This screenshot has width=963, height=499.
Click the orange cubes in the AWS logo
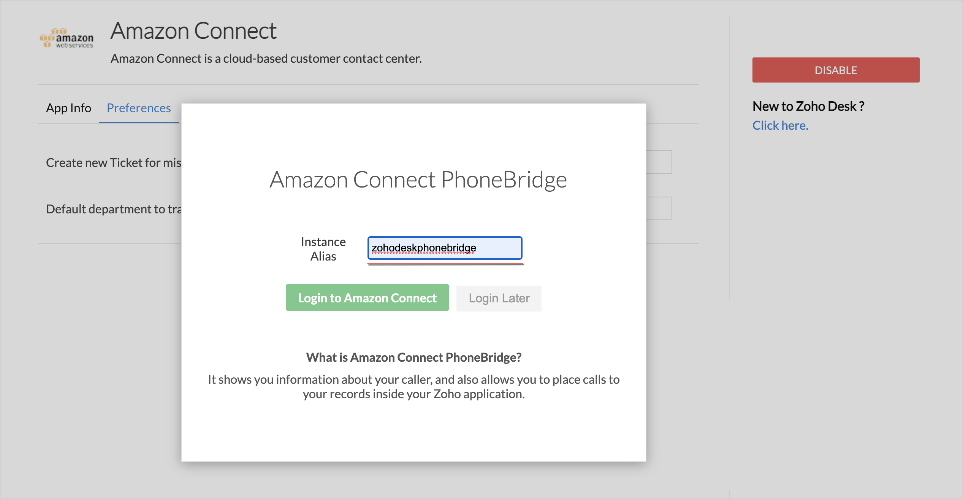[49, 37]
